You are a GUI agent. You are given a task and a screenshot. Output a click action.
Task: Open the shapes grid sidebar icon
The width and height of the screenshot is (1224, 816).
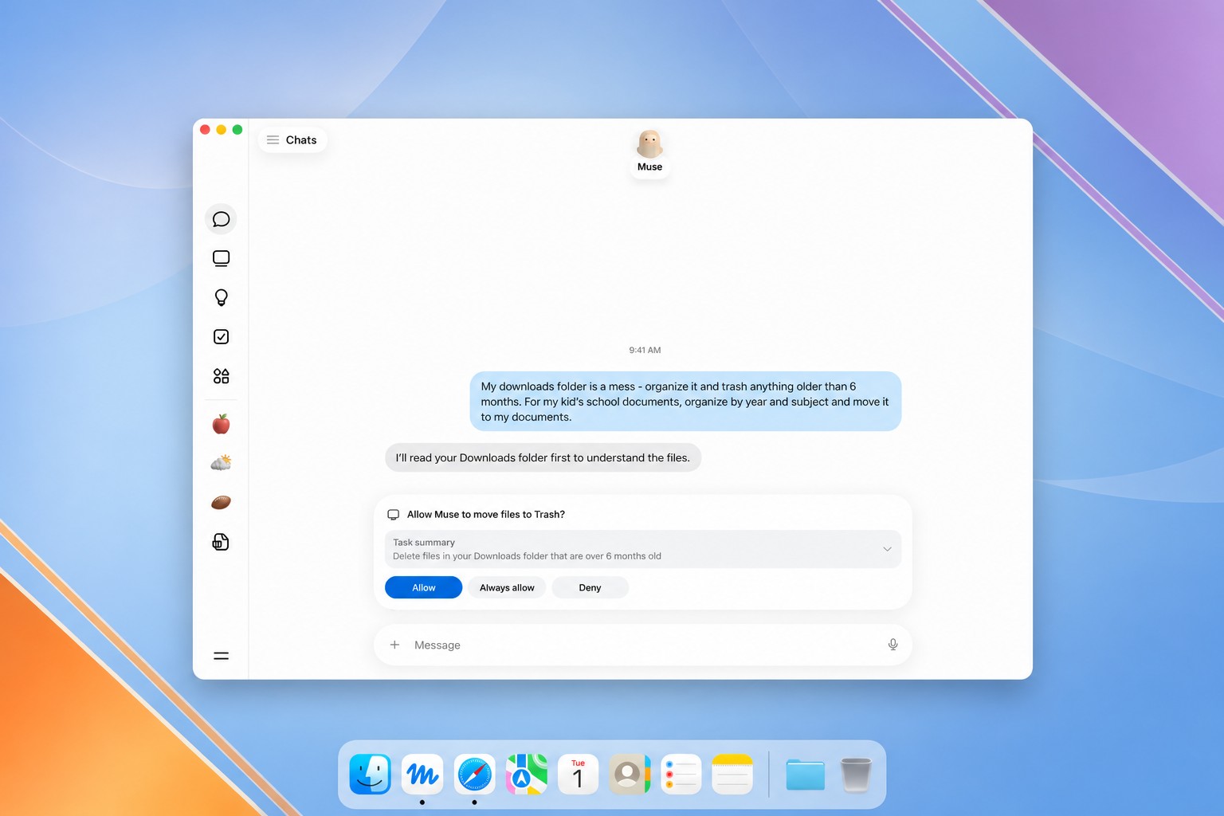(221, 376)
